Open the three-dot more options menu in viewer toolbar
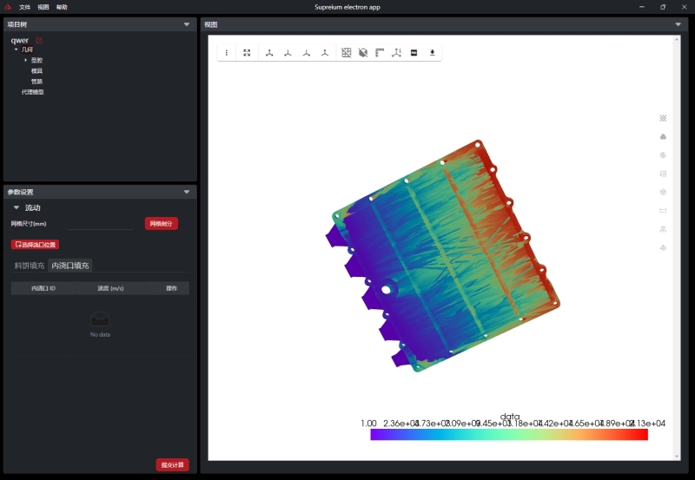Screen dimensions: 695x480 tap(227, 53)
